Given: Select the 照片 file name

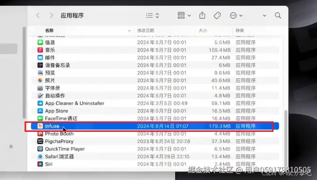Looking at the screenshot, I should 50,80.
